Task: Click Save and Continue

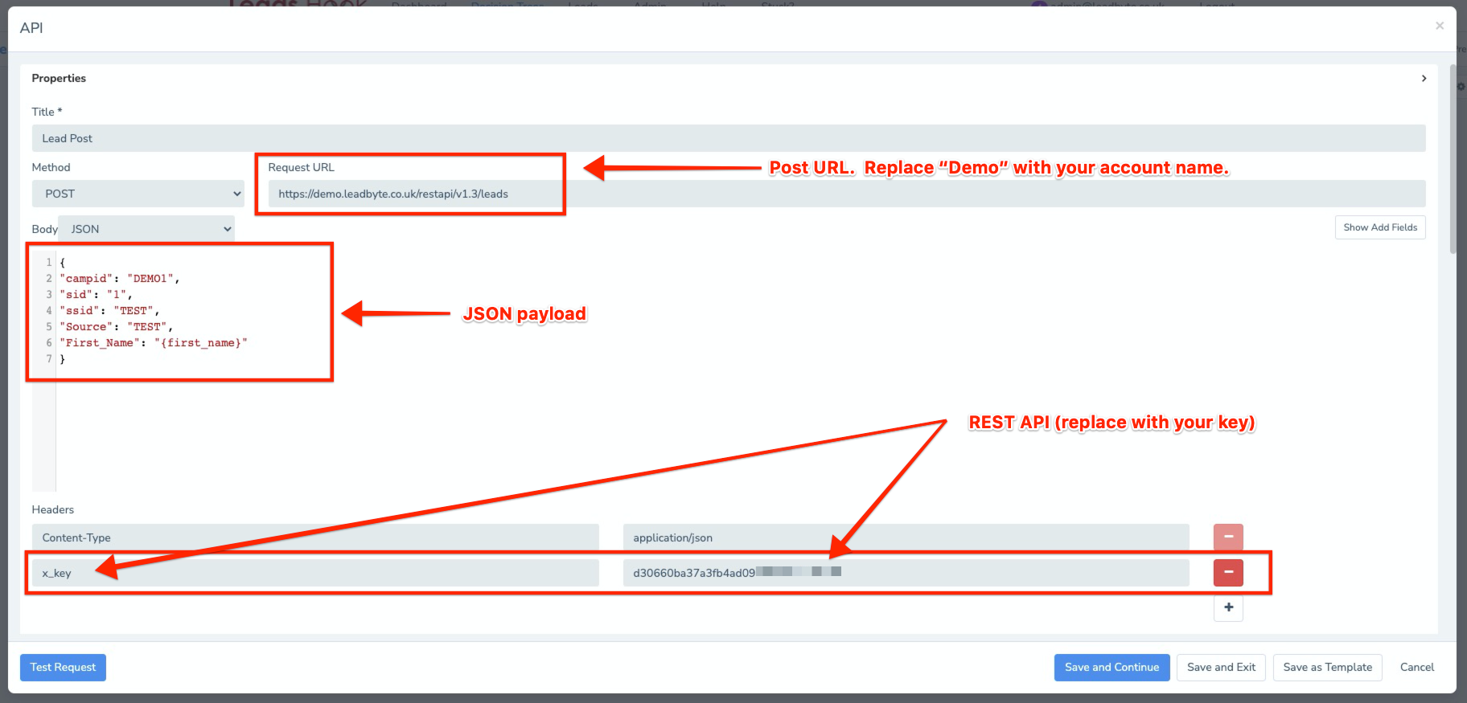Action: point(1112,668)
